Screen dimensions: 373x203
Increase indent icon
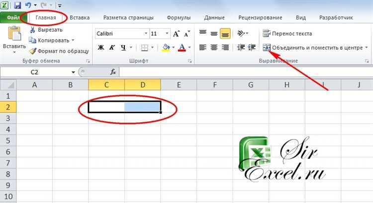(x=252, y=48)
